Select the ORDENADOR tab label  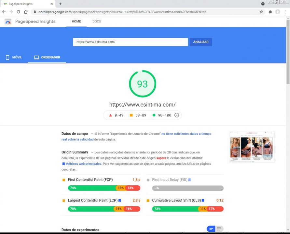[x=51, y=57]
